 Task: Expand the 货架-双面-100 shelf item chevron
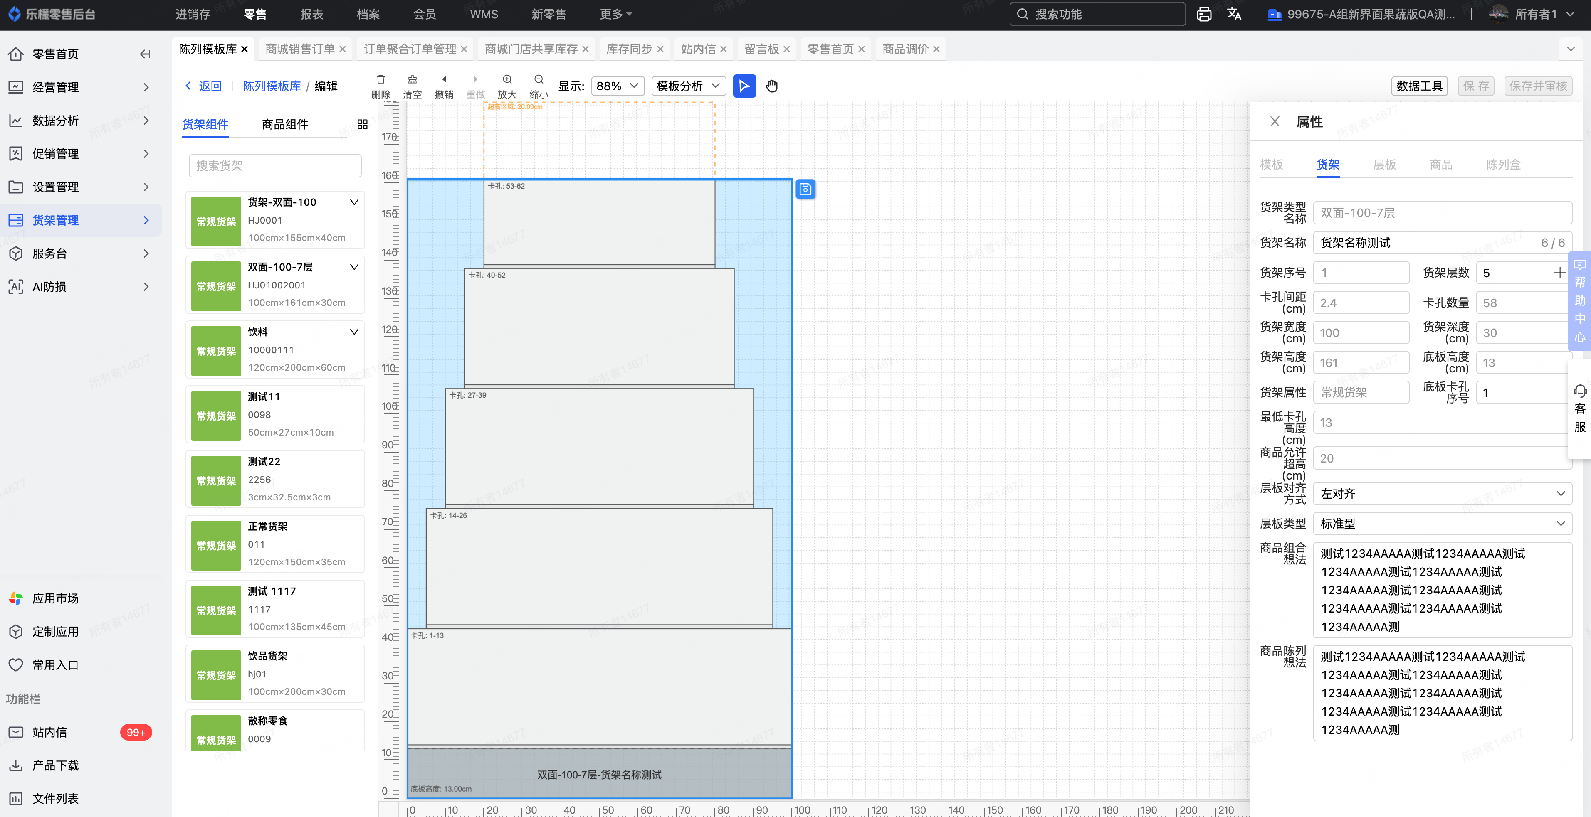(355, 202)
